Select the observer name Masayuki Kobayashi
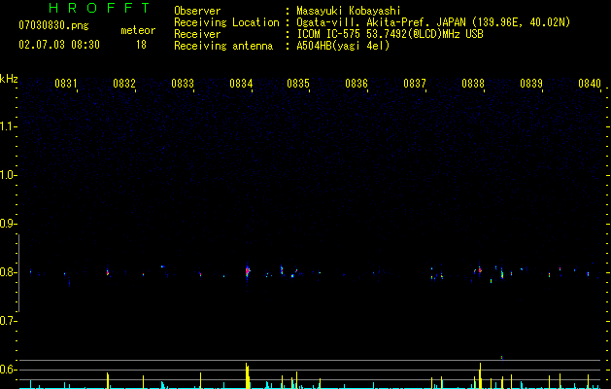The width and height of the screenshot is (611, 389). [x=349, y=11]
